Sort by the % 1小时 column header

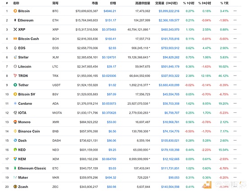(x=189, y=3)
